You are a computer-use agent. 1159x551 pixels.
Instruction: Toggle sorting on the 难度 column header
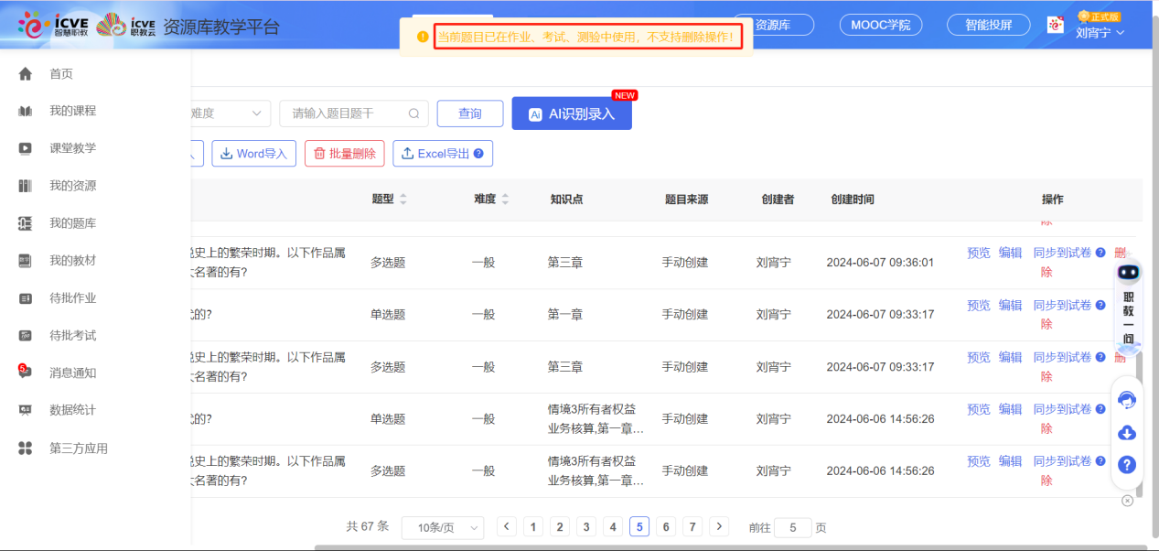click(504, 200)
